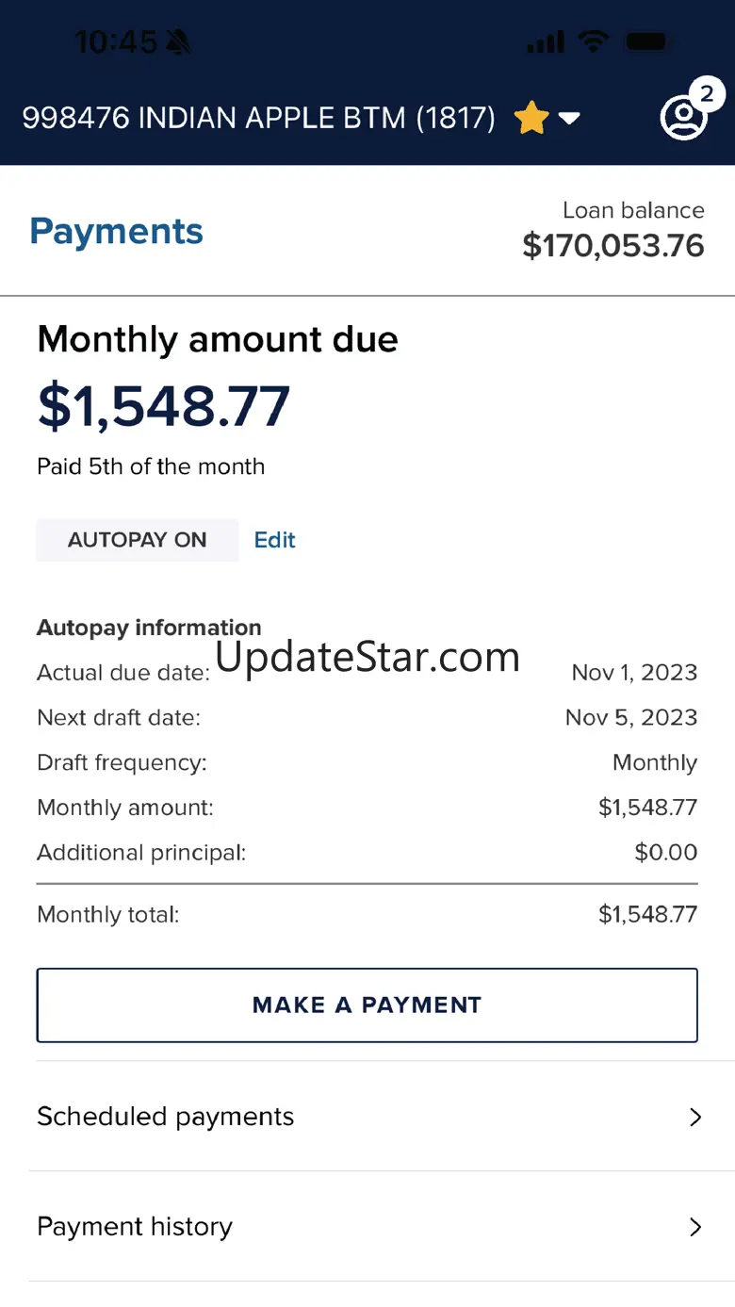Open the Payment history menu row
735x1307 pixels.
point(367,1227)
